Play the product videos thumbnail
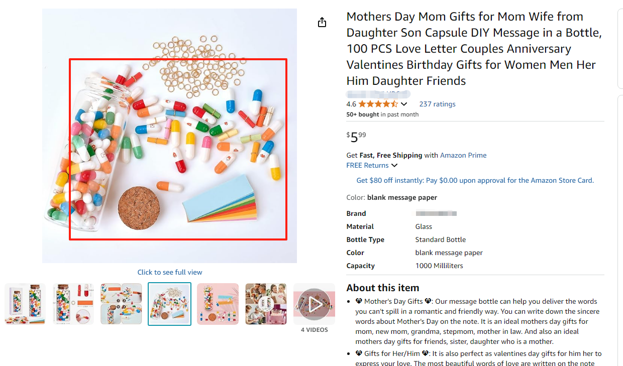 click(314, 304)
